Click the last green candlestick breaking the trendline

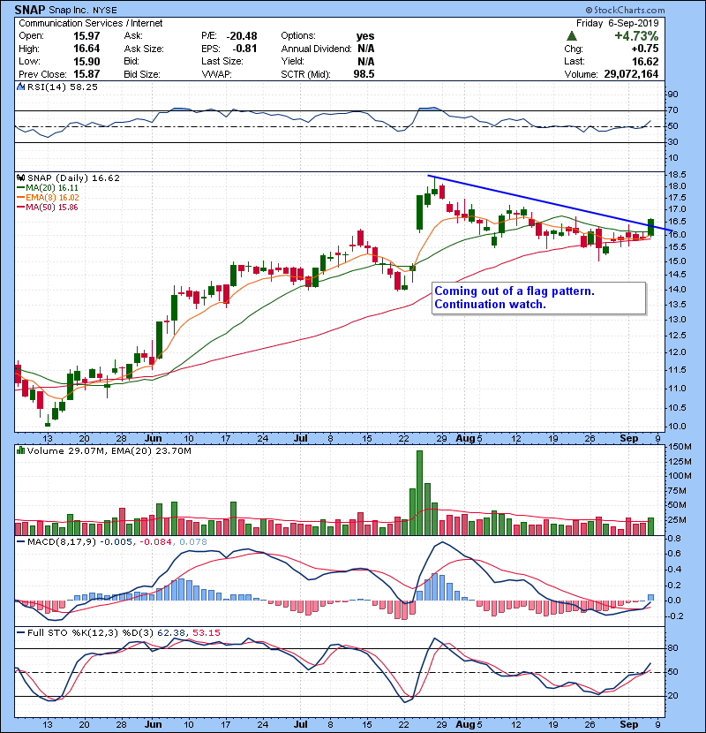click(x=651, y=227)
